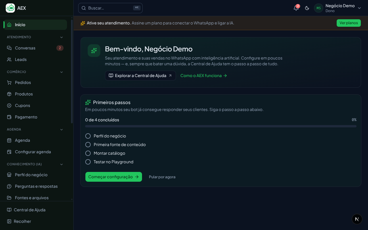Image resolution: width=368 pixels, height=230 pixels.
Task: Click the Recolher collapse sidebar icon
Action: point(9,221)
